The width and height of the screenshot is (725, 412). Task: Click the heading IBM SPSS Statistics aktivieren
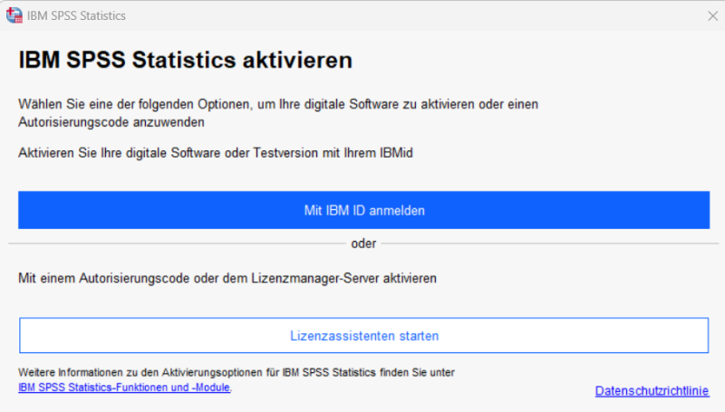pos(186,60)
